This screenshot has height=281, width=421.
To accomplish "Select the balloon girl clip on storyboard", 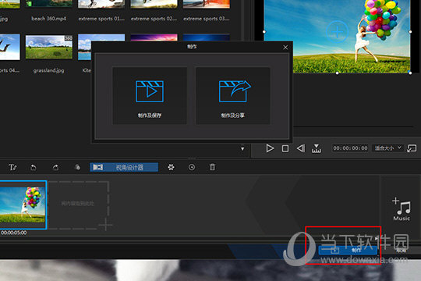I will point(23,205).
